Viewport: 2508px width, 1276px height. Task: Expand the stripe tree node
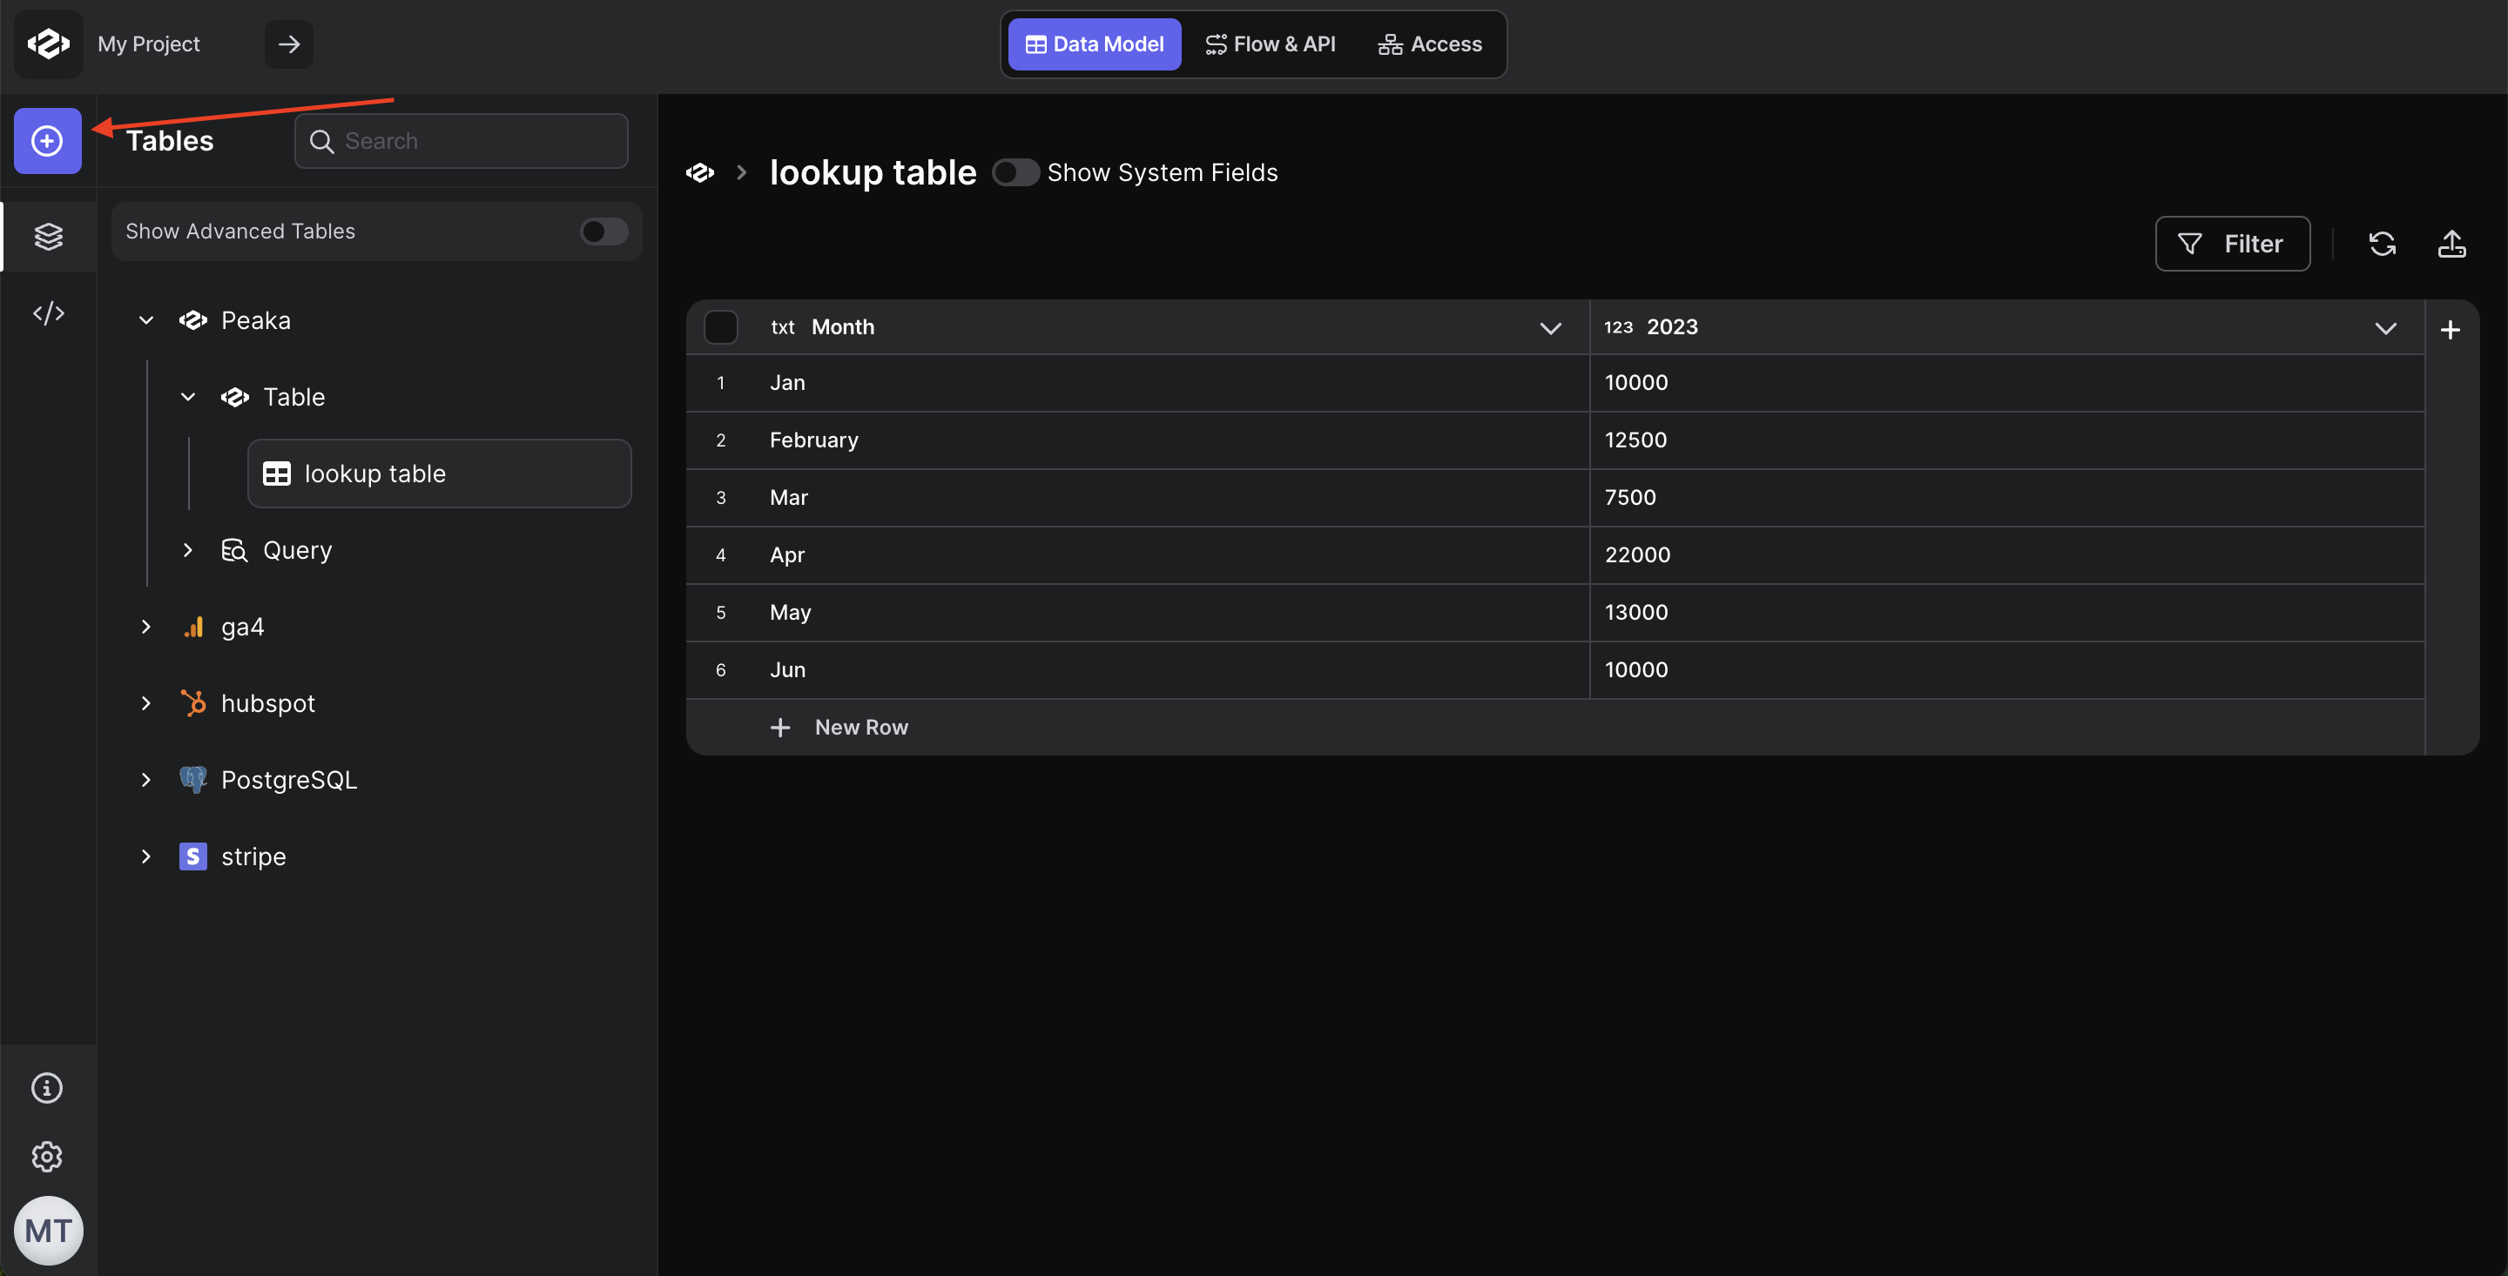tap(146, 856)
